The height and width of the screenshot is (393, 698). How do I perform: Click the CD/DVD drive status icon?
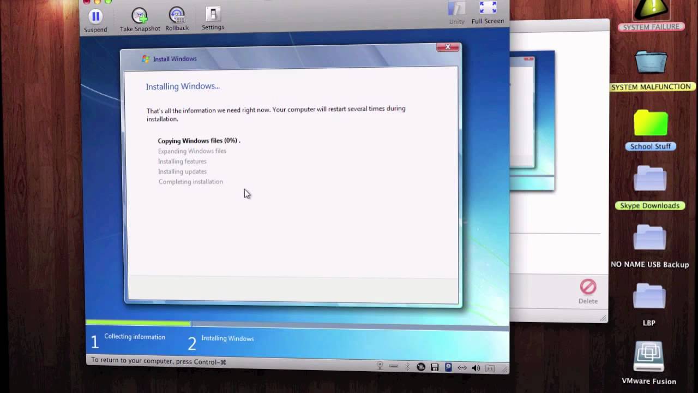(421, 367)
